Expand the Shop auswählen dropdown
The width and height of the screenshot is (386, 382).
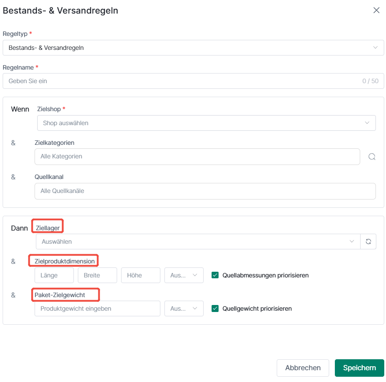(x=206, y=123)
